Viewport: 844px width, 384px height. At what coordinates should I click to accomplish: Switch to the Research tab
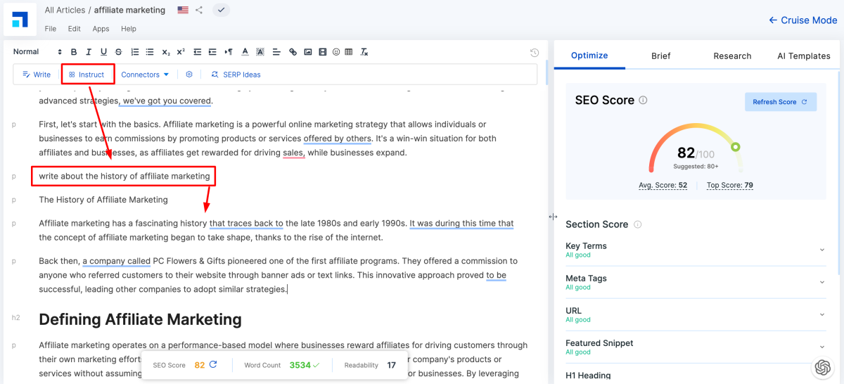click(x=732, y=56)
